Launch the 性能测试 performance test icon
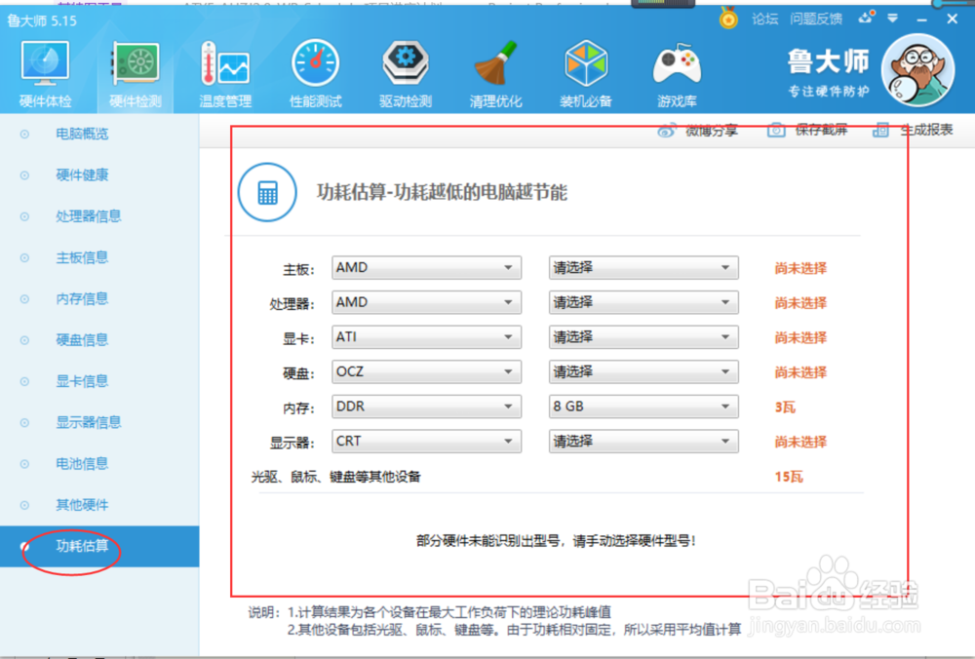Screen dimensions: 975x659 (315, 63)
